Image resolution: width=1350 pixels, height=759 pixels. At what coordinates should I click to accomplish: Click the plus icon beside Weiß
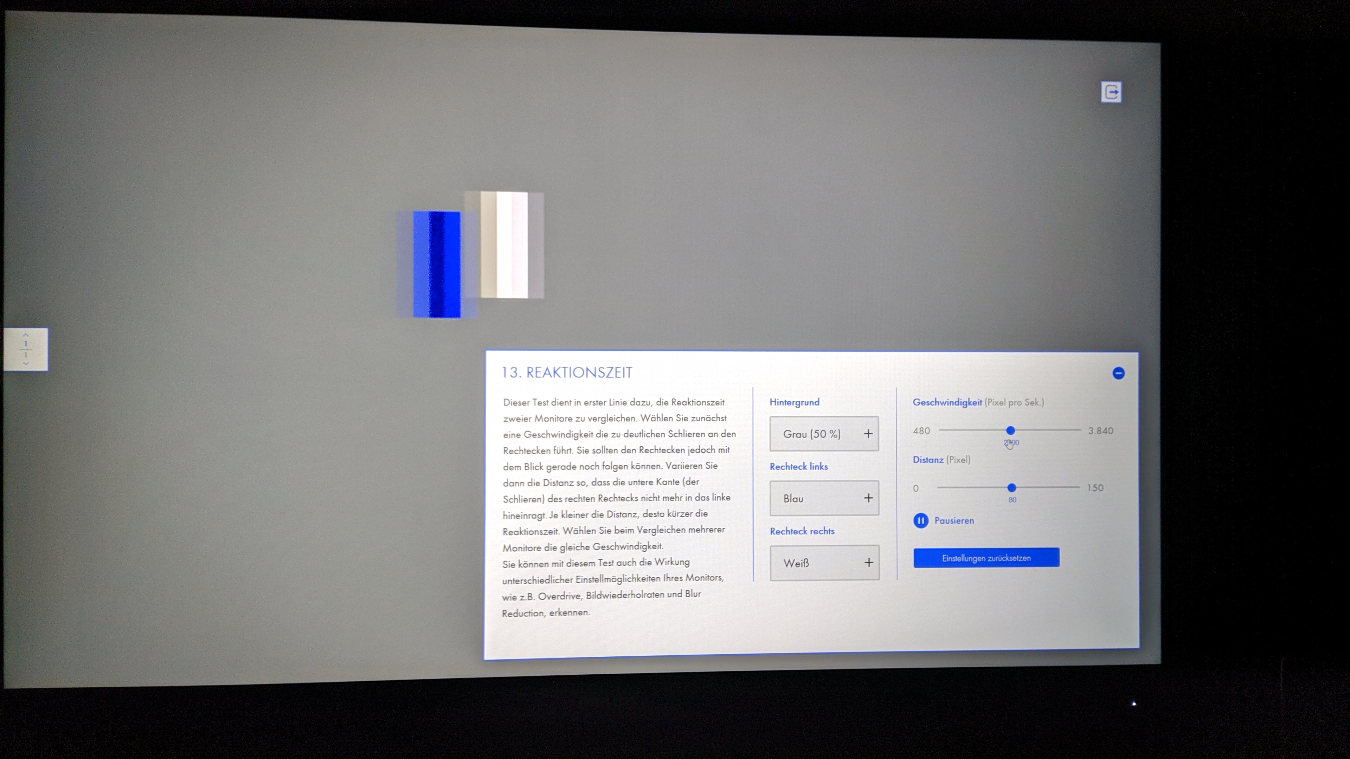coord(868,563)
